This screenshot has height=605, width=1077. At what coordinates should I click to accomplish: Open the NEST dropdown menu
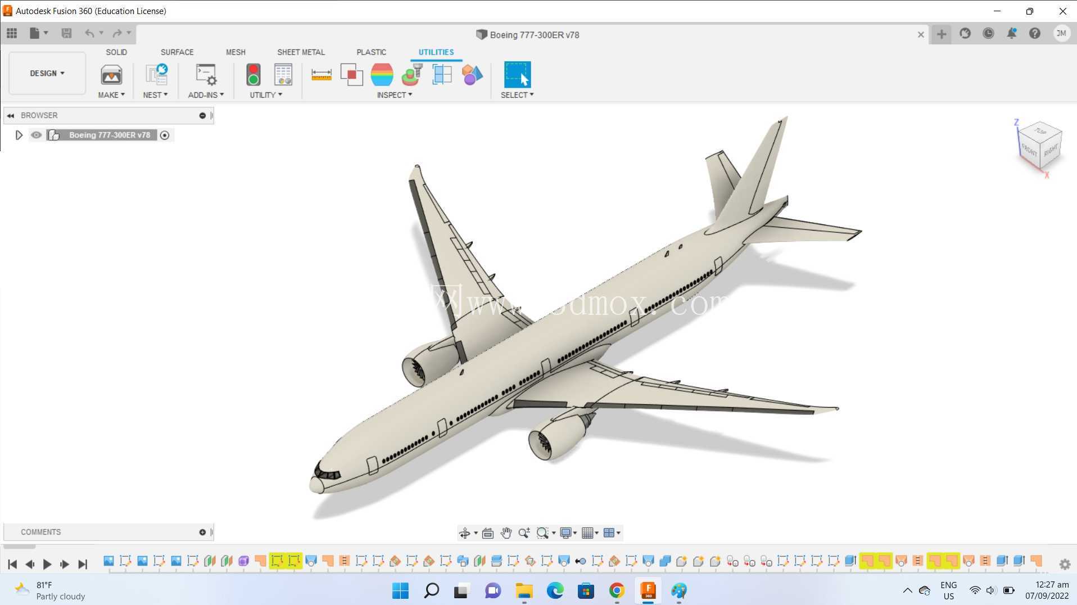(155, 95)
